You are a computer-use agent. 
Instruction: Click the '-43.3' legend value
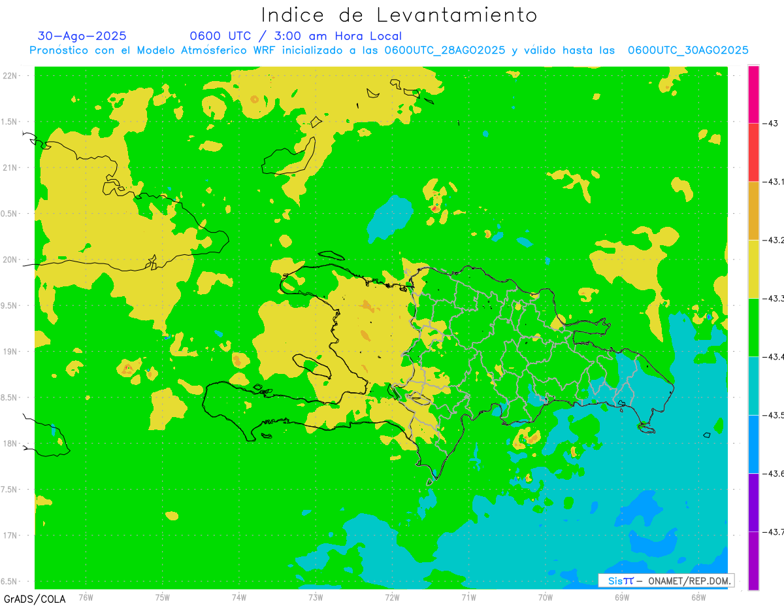773,299
